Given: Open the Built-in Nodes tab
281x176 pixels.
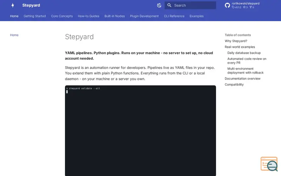Looking at the screenshot, I should [115, 16].
